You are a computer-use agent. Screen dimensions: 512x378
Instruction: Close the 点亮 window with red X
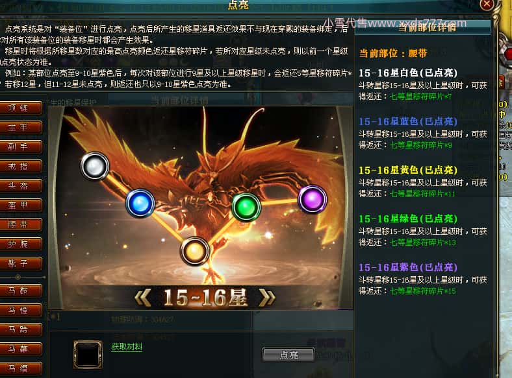click(x=487, y=4)
